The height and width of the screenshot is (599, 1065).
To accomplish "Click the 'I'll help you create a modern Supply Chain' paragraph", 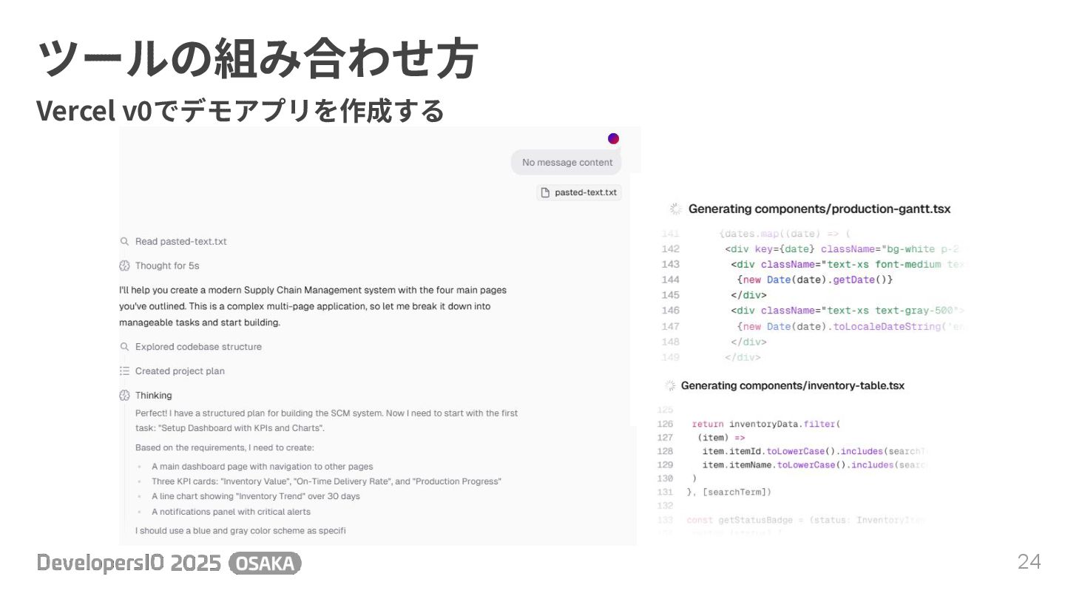I will coord(313,306).
